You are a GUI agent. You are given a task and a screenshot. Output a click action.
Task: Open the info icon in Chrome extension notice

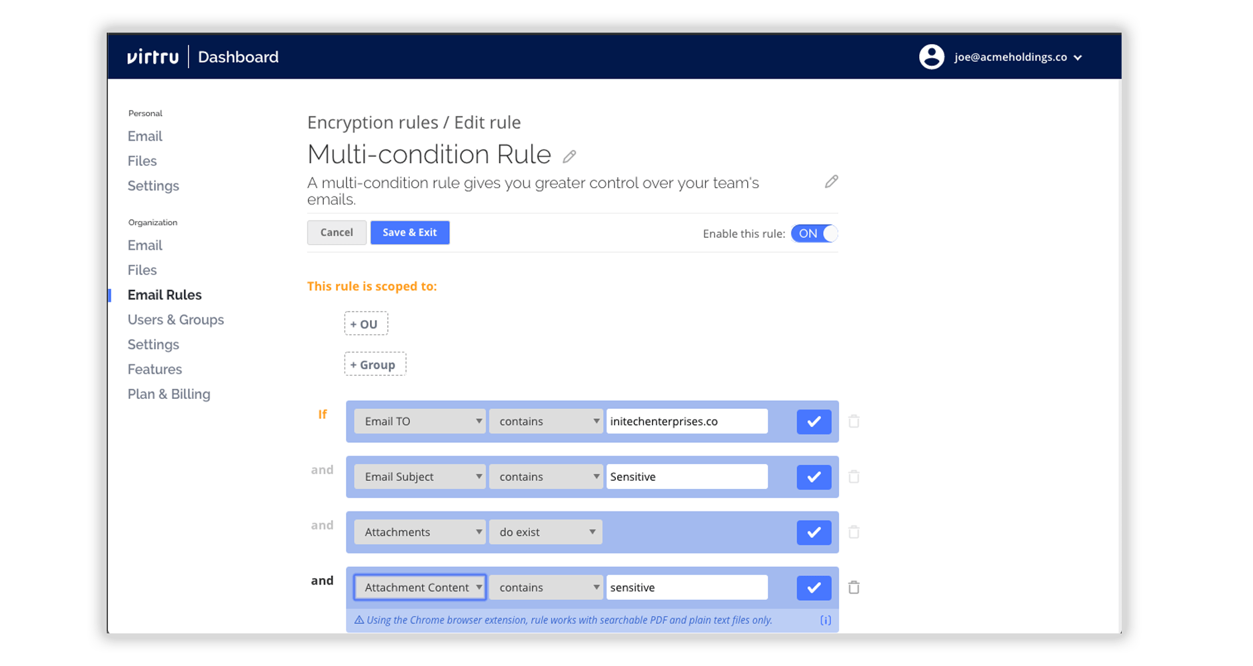point(825,620)
